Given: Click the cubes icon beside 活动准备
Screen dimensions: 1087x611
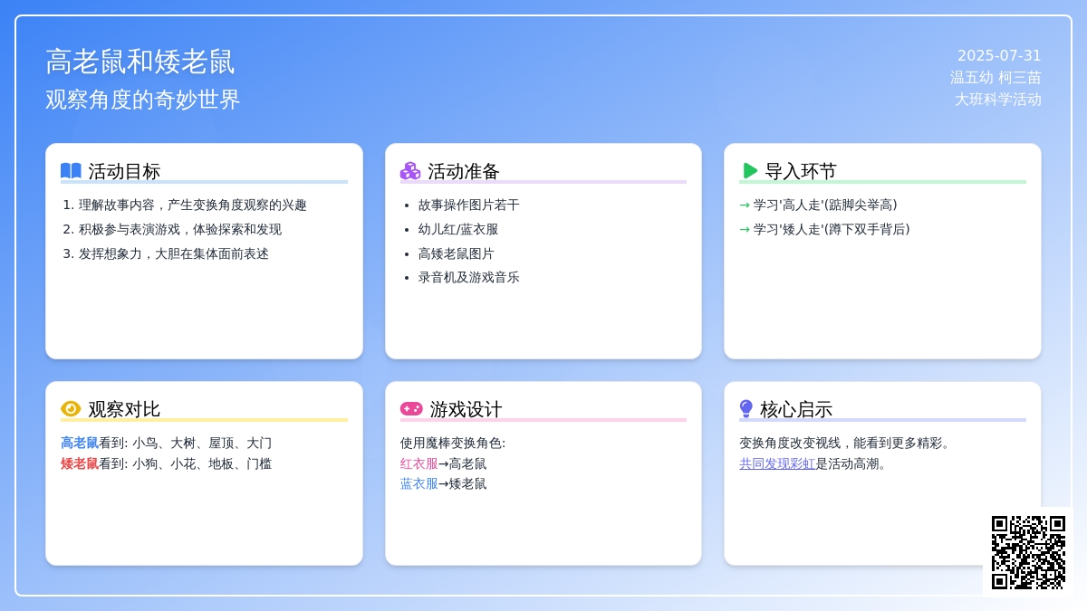Looking at the screenshot, I should click(410, 171).
